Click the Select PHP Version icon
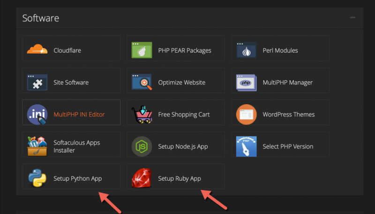This screenshot has width=375, height=214. click(x=247, y=146)
